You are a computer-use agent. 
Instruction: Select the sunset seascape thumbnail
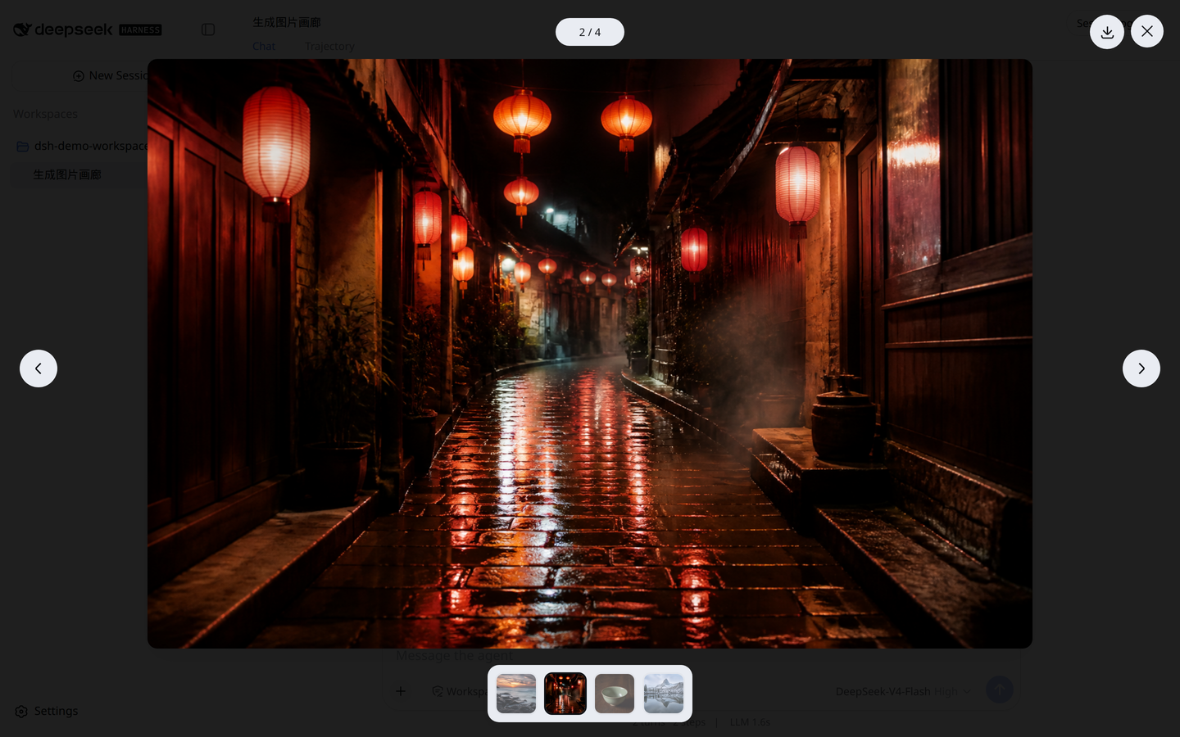pos(516,694)
